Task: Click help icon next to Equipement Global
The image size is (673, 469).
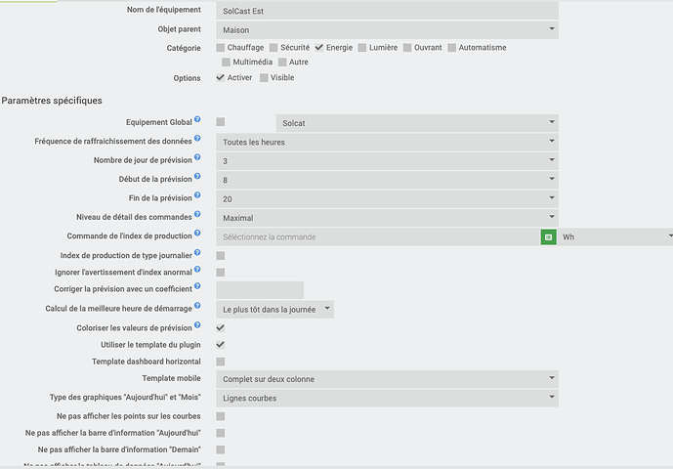Action: (x=197, y=120)
